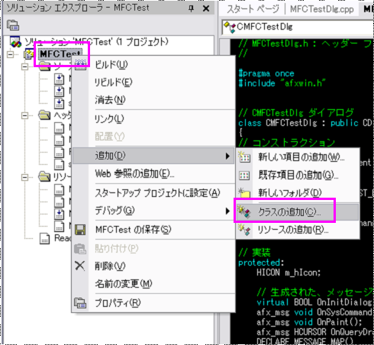Click 'afx_msg void OnPaint();' code line
Viewport: 374px width, 345px height.
tap(309, 322)
